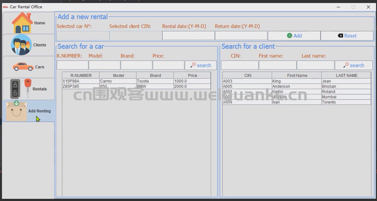Select the Add Renting tab
The height and width of the screenshot is (201, 377).
click(x=28, y=111)
